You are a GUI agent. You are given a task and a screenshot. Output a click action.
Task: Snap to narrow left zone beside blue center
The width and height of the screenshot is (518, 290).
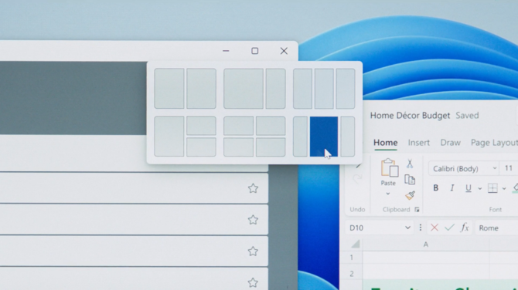click(x=300, y=137)
